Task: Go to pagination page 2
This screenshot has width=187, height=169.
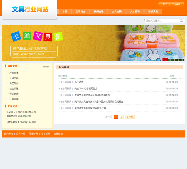Action: (x=122, y=117)
